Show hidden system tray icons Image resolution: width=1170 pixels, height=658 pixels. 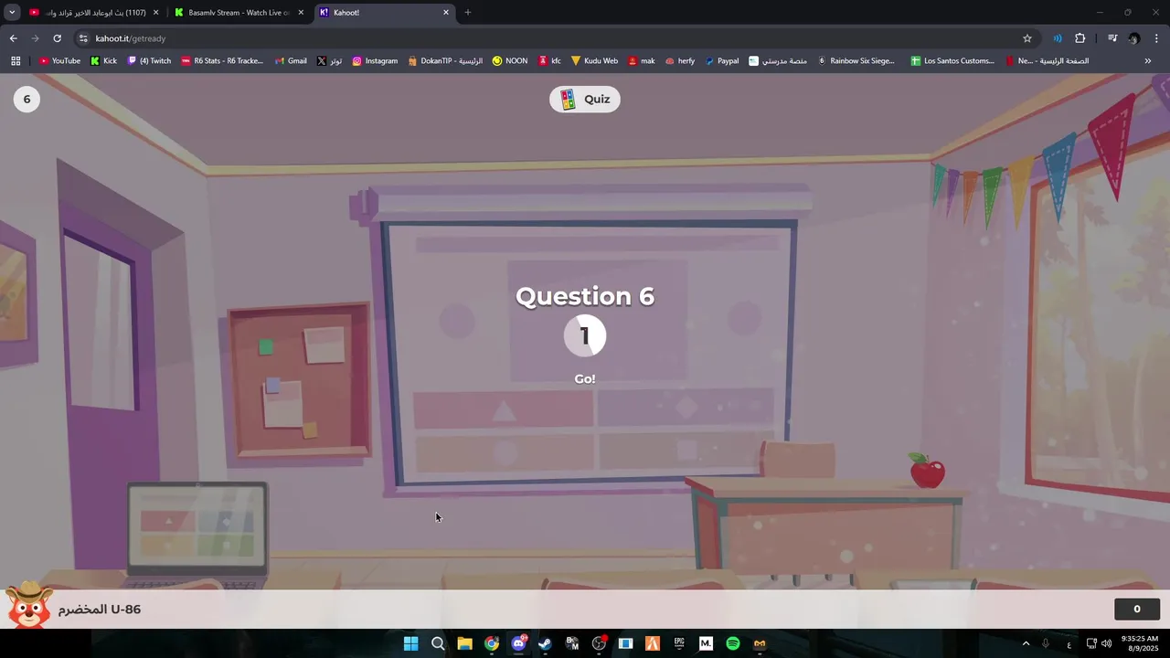(1026, 643)
